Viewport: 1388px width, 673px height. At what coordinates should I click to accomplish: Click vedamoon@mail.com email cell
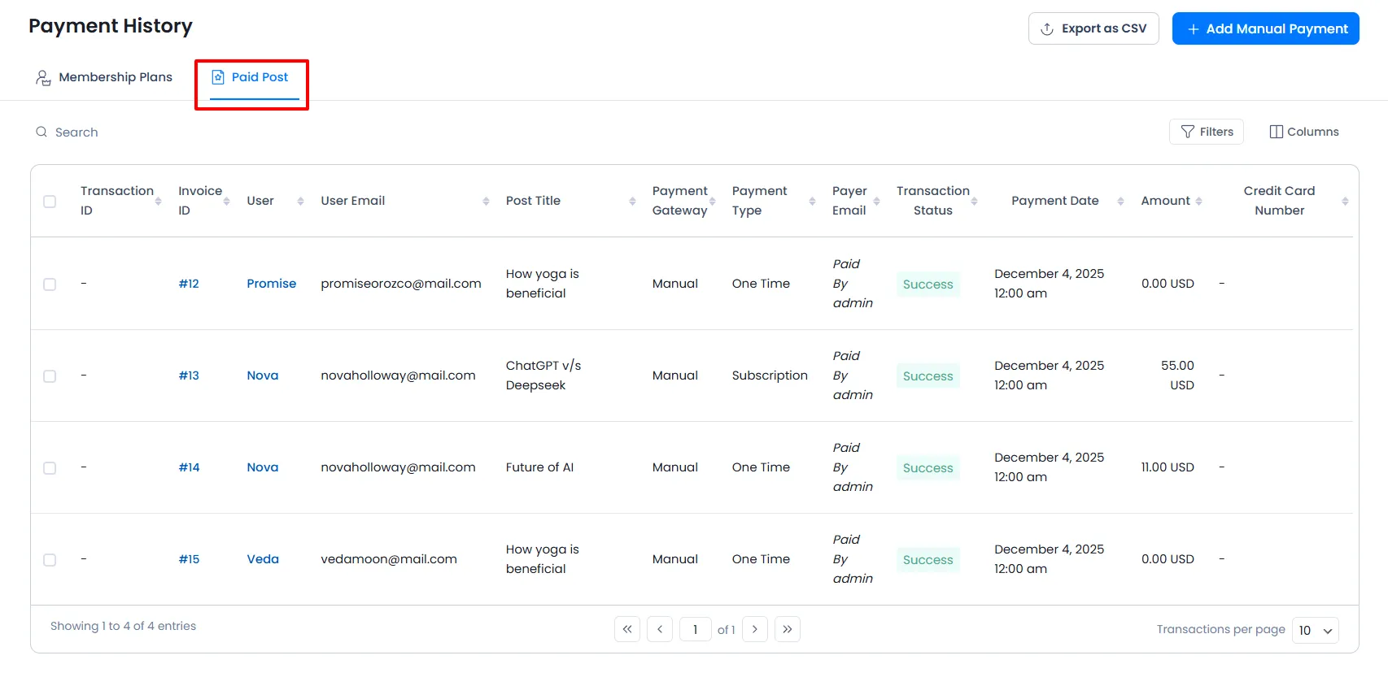[x=389, y=559]
